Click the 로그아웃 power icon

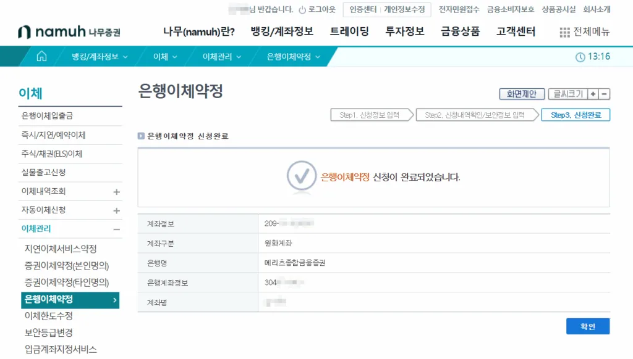tap(302, 10)
